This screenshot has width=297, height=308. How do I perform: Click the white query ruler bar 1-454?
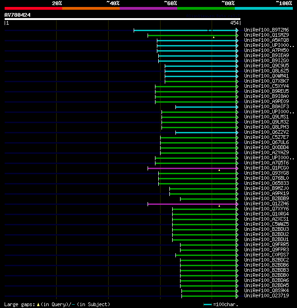tap(123, 19)
